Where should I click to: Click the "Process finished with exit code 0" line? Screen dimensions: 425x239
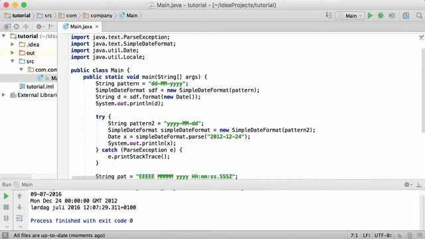click(82, 220)
